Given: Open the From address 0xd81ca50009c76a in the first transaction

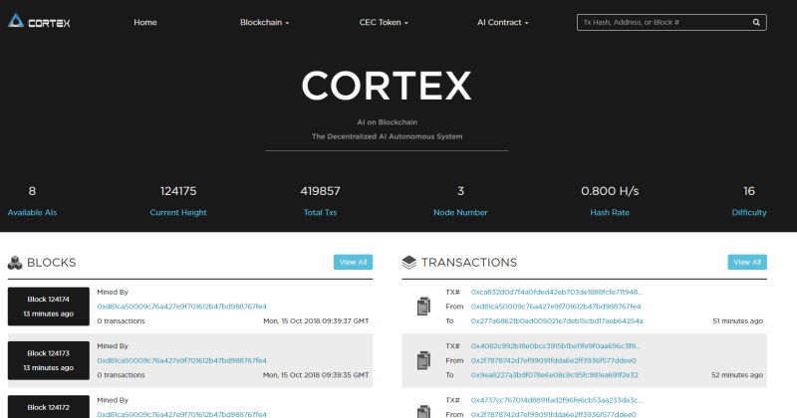Looking at the screenshot, I should click(x=556, y=307).
